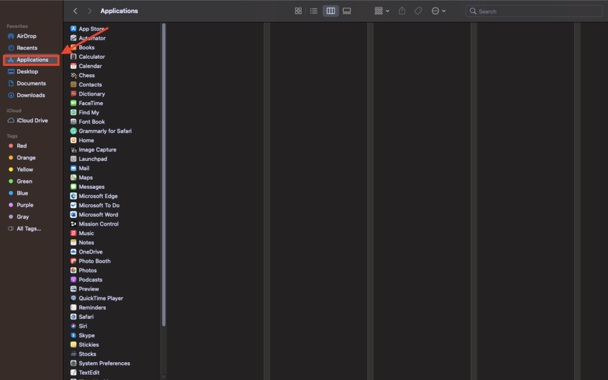
Task: Show All Tags in sidebar
Action: coord(28,229)
